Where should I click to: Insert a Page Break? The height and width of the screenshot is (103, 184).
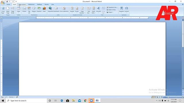pos(13,10)
